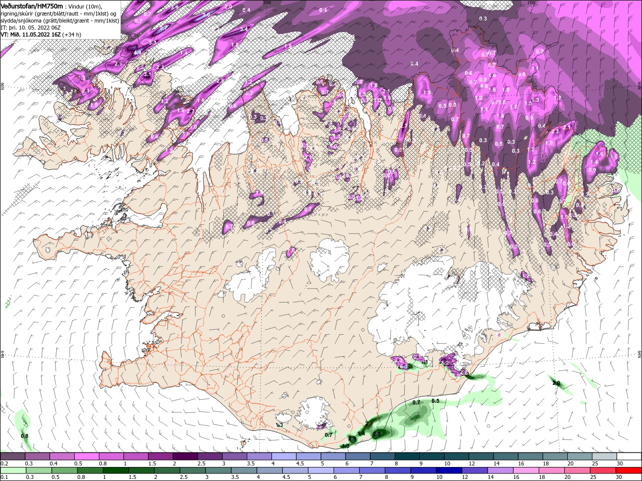The height and width of the screenshot is (481, 642).
Task: Pick the upper legend swatch starting at 1.5
Action: coord(160,456)
